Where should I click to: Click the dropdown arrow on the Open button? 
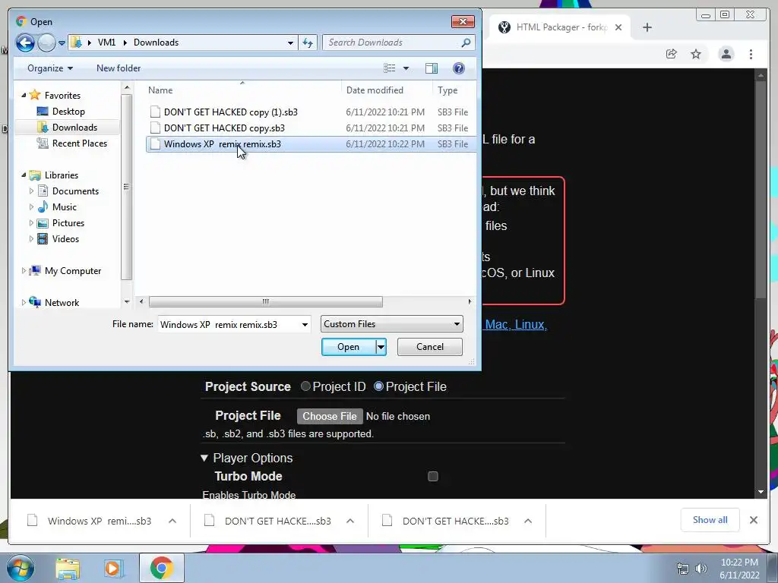pyautogui.click(x=381, y=347)
